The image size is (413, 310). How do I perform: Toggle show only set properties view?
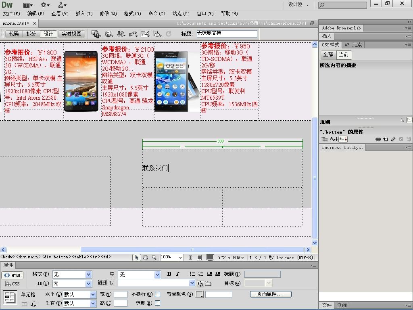(343, 139)
